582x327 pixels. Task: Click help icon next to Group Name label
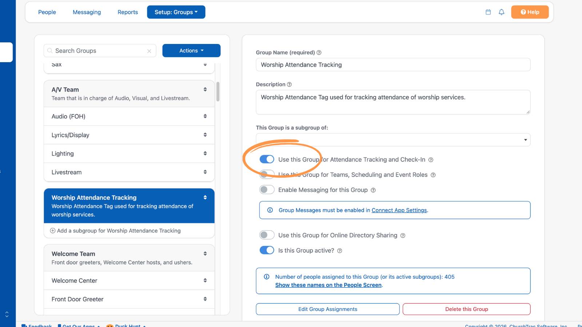pyautogui.click(x=319, y=53)
